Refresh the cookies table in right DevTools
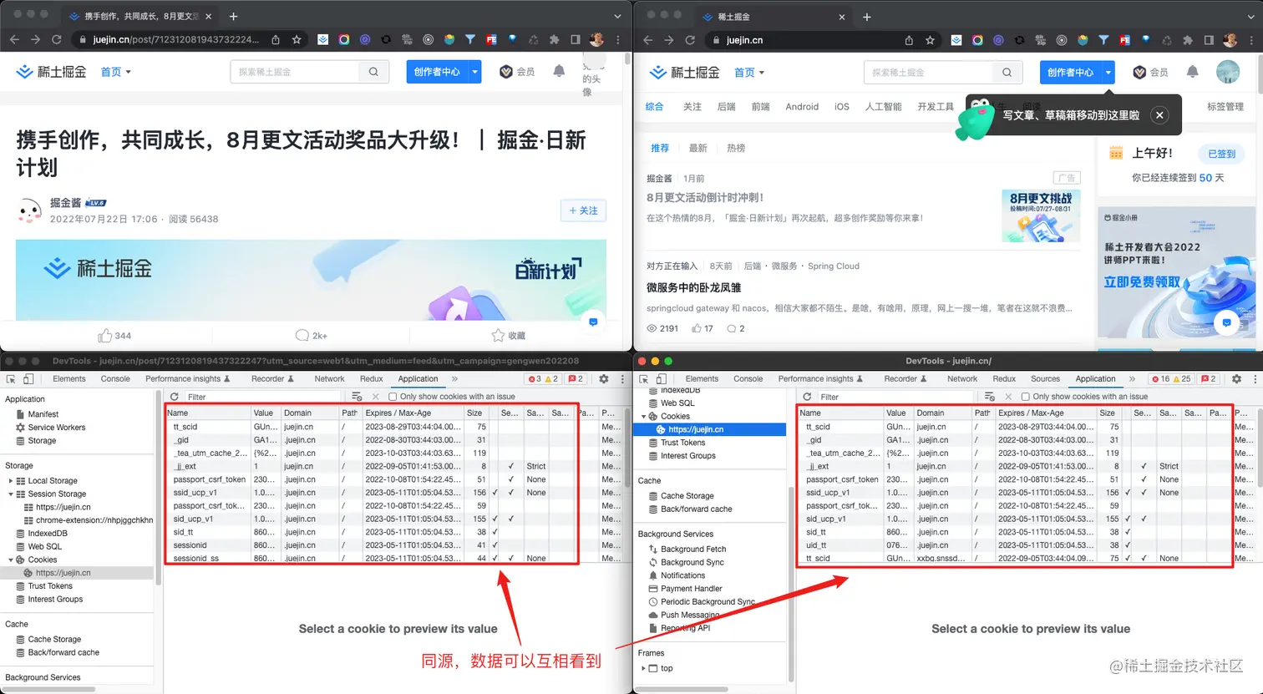The width and height of the screenshot is (1263, 694). (x=807, y=397)
